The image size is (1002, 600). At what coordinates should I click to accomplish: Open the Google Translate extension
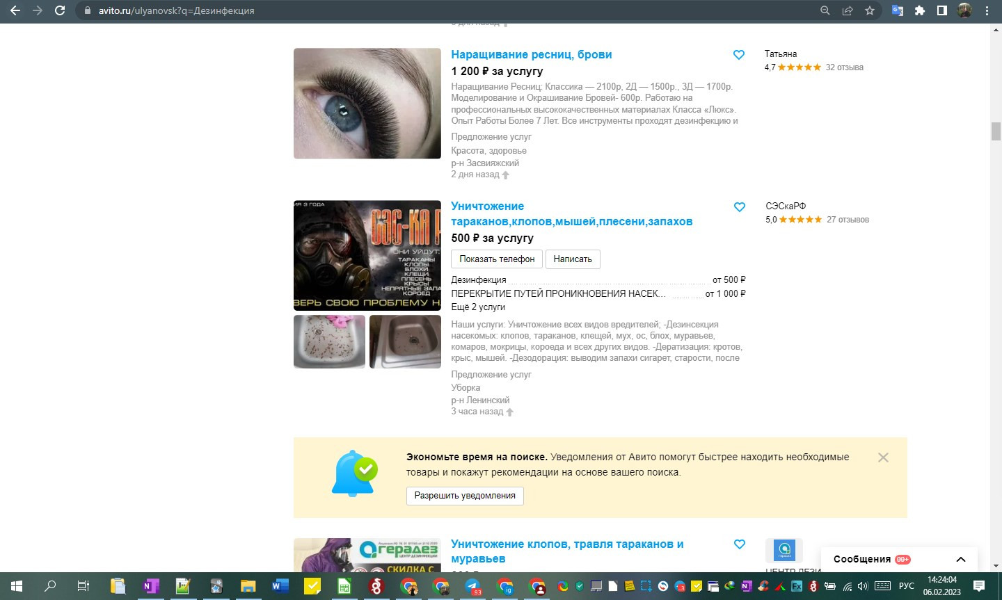(898, 10)
